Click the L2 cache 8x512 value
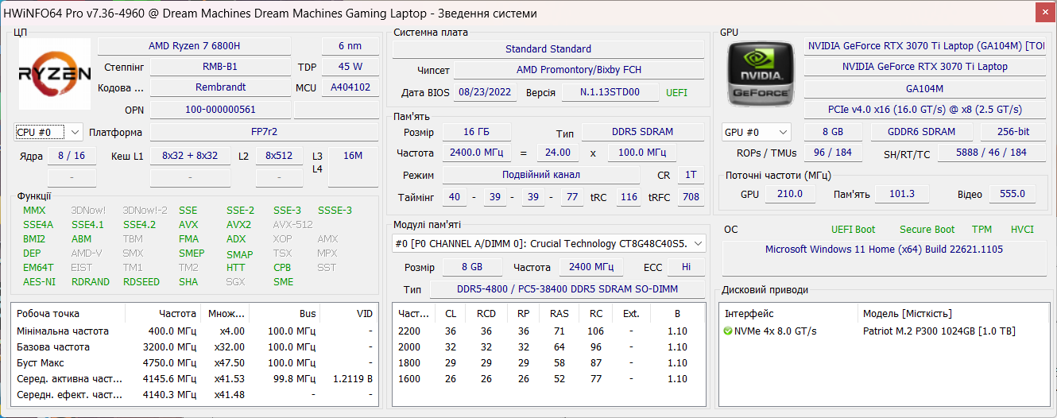The image size is (1057, 418). point(279,156)
